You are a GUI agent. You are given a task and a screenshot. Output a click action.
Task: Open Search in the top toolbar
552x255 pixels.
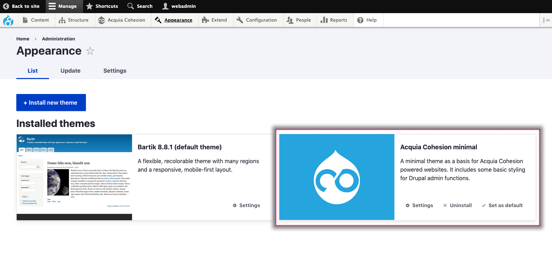point(140,6)
